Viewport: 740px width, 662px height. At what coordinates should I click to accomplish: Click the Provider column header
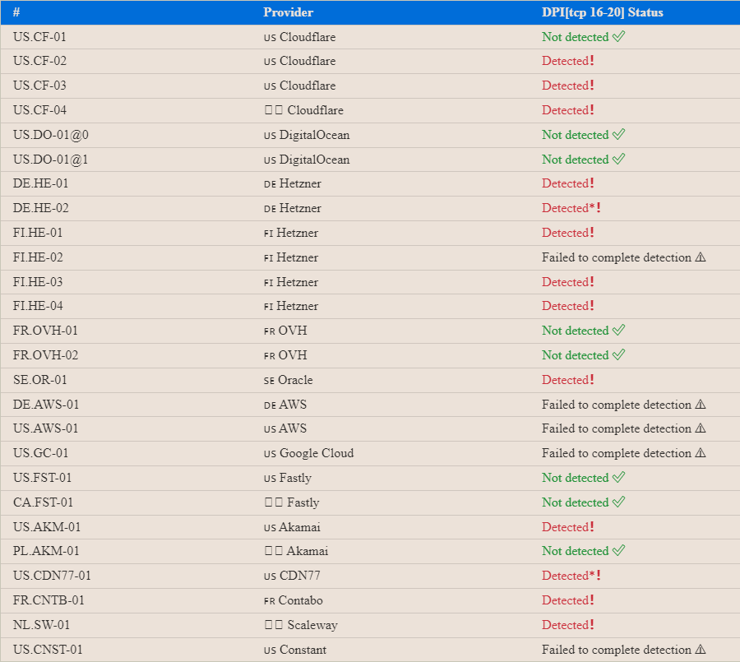pos(288,12)
